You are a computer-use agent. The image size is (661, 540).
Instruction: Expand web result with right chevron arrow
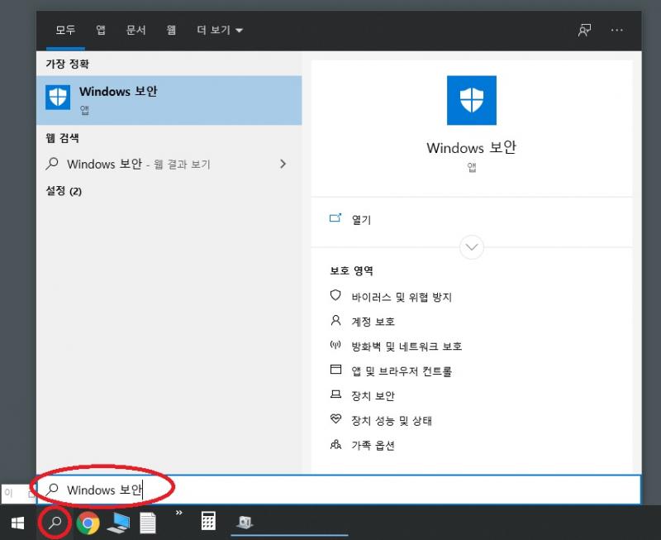pyautogui.click(x=283, y=164)
